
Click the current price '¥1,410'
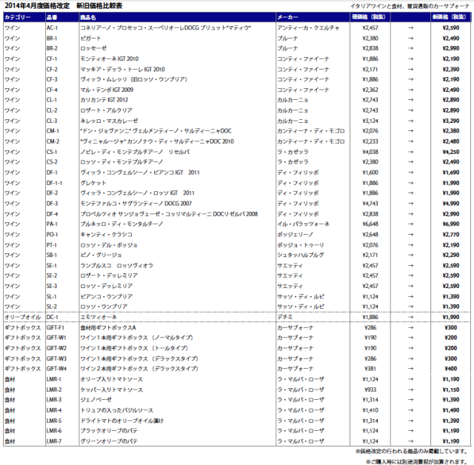click(x=370, y=411)
